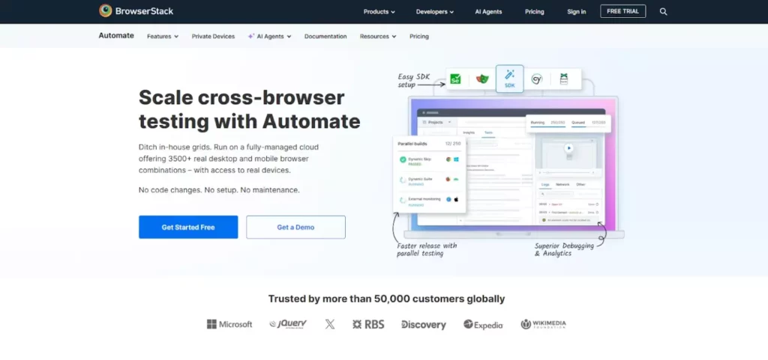The image size is (768, 360).
Task: Open AI Agents in top navigation
Action: click(x=488, y=12)
